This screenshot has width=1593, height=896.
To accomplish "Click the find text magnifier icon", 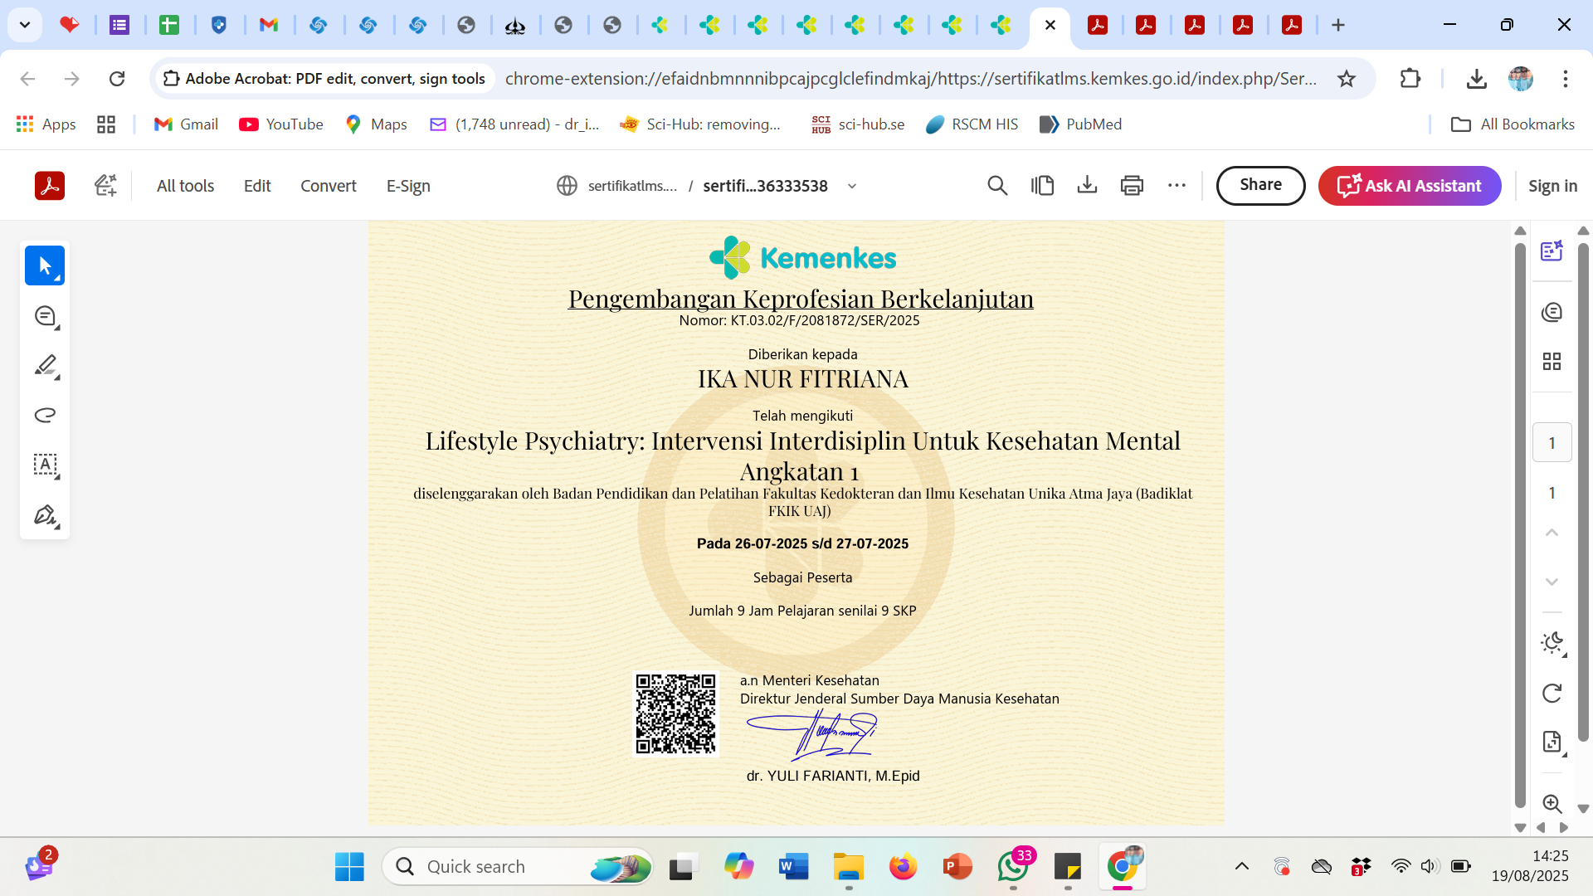I will pyautogui.click(x=997, y=186).
